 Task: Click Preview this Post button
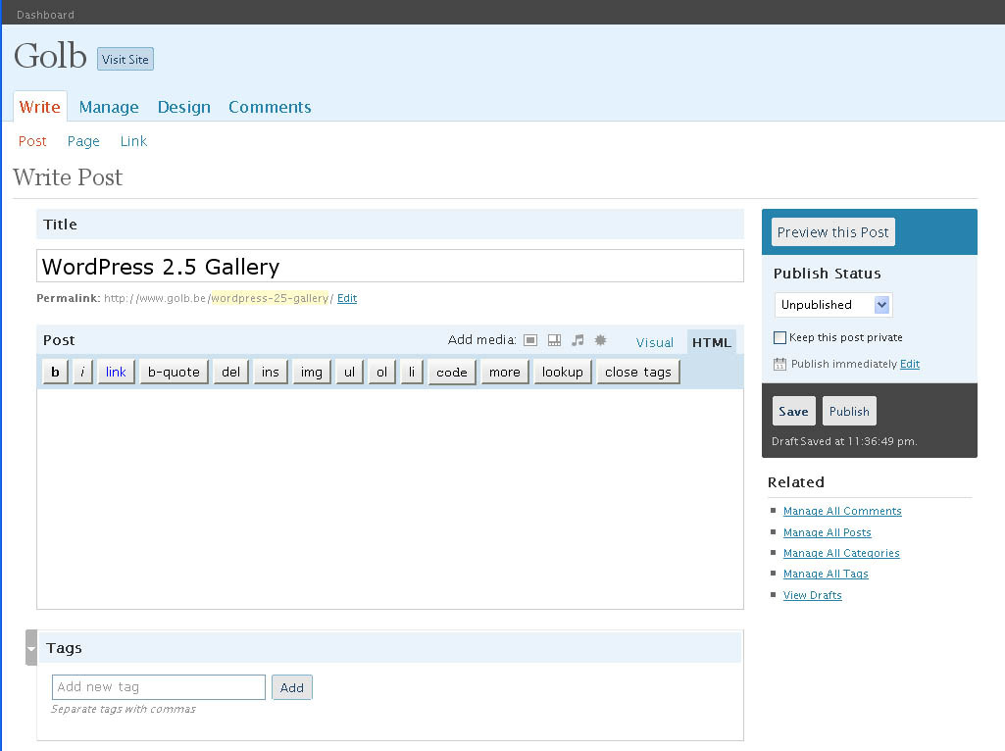(832, 232)
